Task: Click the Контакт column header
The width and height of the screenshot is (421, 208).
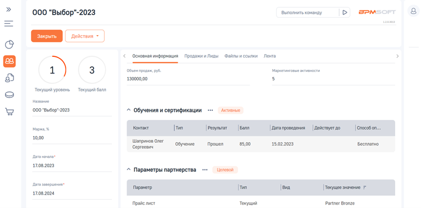Action: pyautogui.click(x=141, y=128)
